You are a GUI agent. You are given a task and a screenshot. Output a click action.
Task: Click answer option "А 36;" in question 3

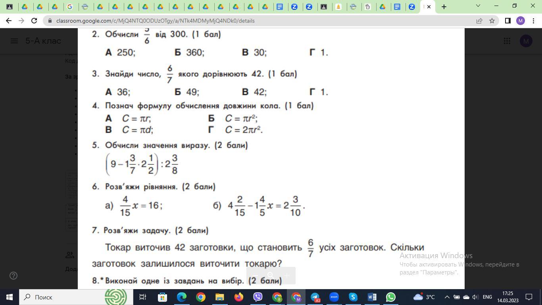[x=117, y=92]
